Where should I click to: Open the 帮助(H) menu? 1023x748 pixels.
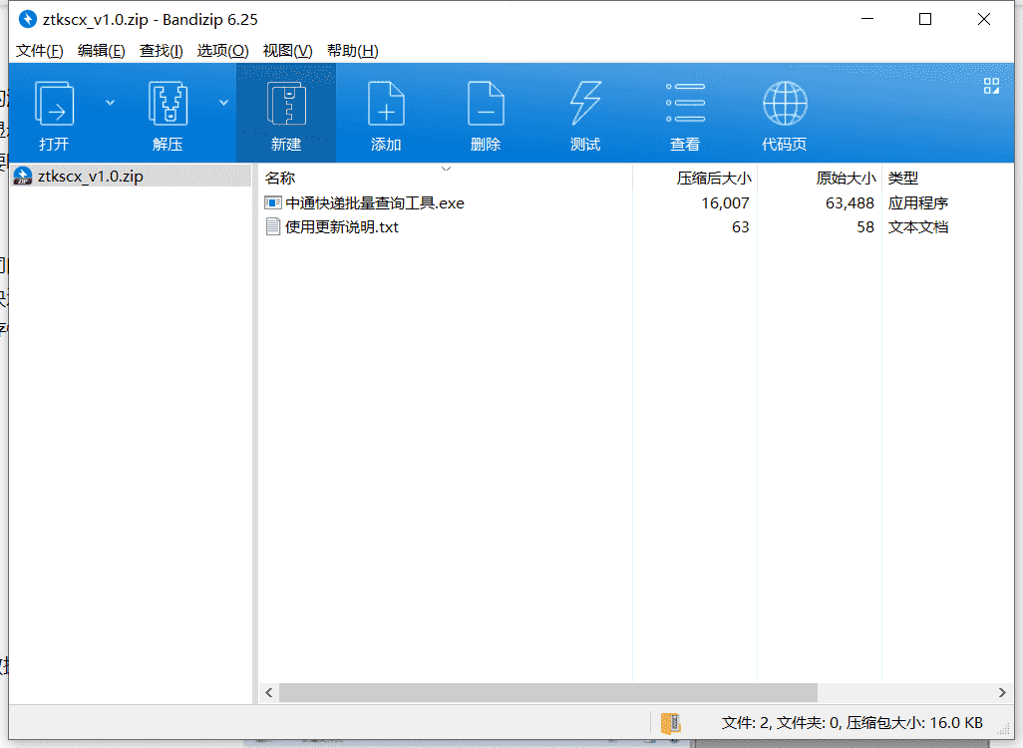[352, 51]
